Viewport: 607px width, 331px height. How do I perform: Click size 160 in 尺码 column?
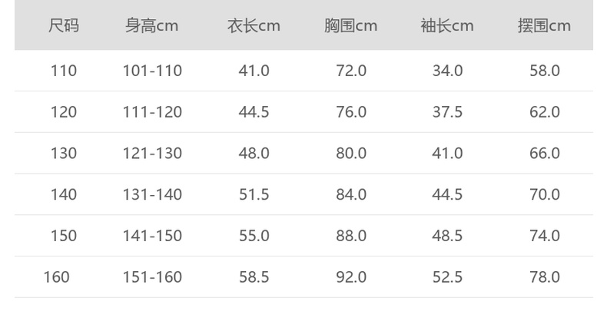pos(56,277)
